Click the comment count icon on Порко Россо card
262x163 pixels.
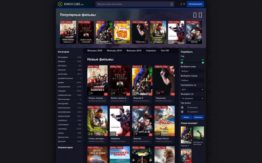(157, 134)
